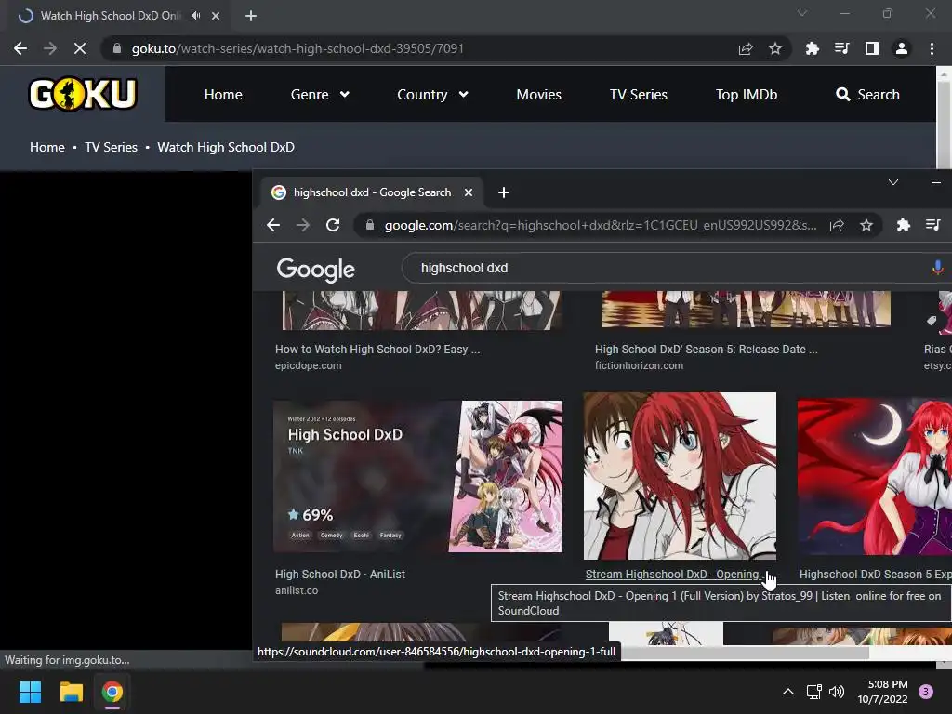Bookmark the goku.to page with star
Viewport: 952px width, 714px height.
774,48
